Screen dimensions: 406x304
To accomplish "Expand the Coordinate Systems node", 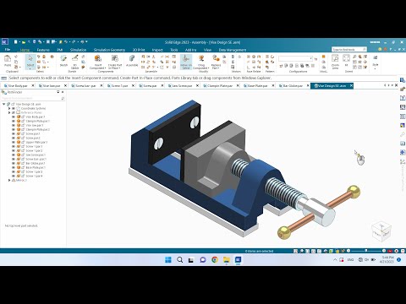I will point(9,108).
